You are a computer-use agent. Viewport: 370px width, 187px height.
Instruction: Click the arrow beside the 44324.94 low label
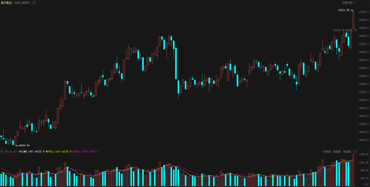(x=17, y=145)
